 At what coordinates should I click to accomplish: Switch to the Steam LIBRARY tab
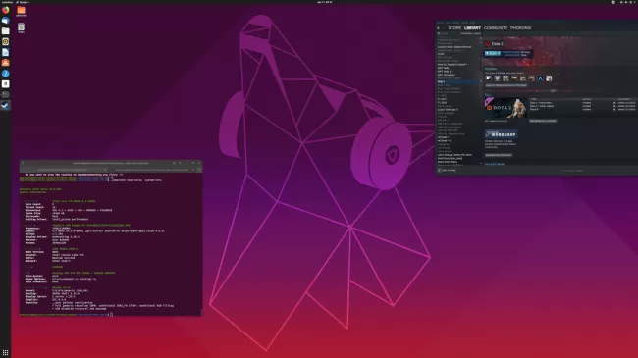472,28
